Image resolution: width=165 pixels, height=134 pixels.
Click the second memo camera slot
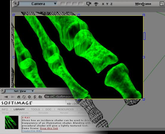click(69, 4)
